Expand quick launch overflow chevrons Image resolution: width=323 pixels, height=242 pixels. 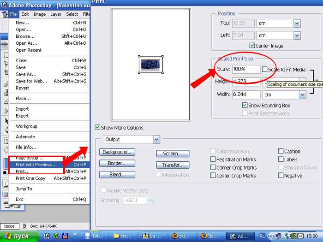point(75,234)
